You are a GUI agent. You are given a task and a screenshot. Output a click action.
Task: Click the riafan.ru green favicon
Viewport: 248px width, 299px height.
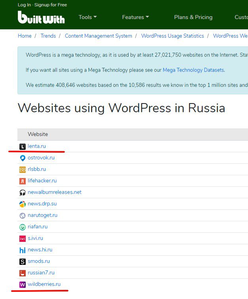pyautogui.click(x=23, y=227)
